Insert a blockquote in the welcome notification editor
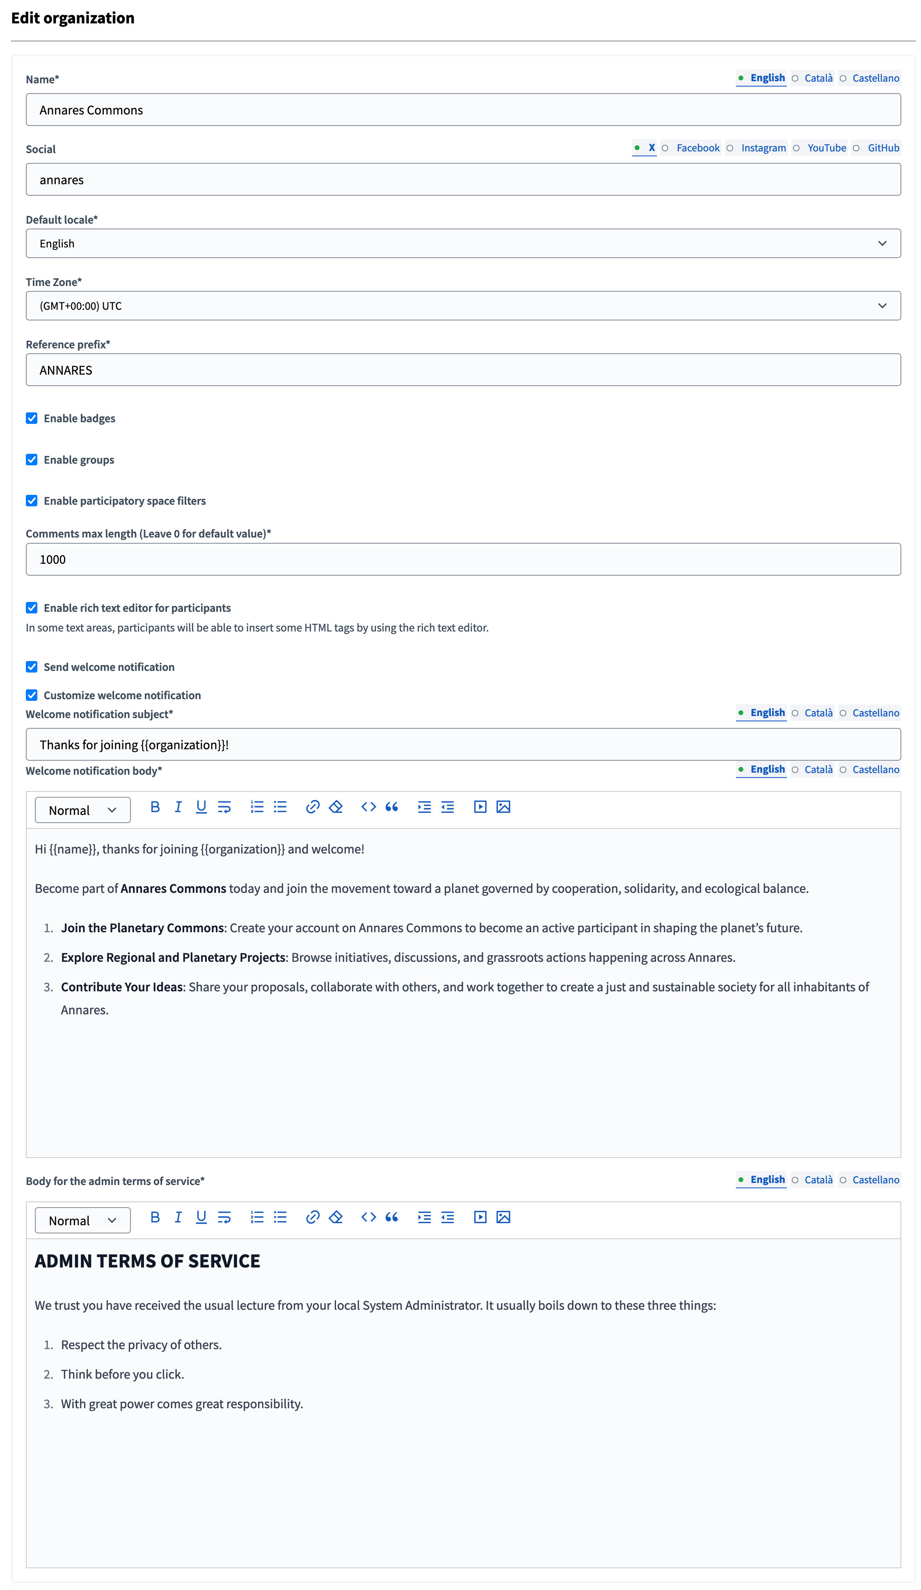The height and width of the screenshot is (1590, 921). (x=391, y=806)
